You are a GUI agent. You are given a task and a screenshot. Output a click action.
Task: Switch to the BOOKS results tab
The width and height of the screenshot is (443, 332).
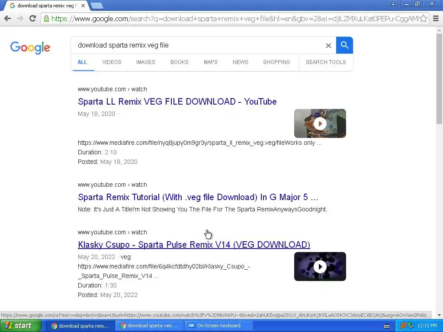180,62
